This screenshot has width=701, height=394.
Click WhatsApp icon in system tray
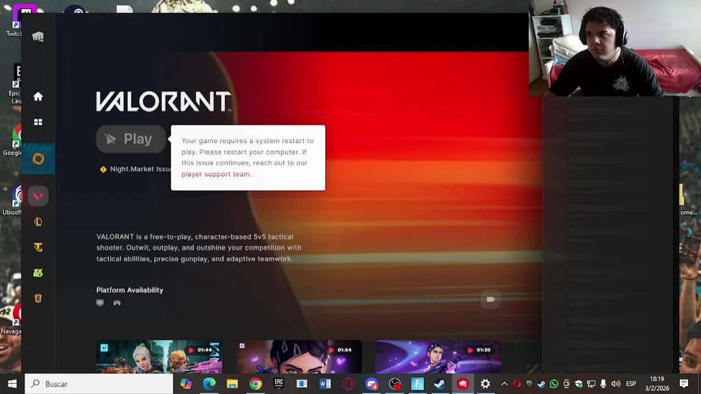tap(554, 384)
